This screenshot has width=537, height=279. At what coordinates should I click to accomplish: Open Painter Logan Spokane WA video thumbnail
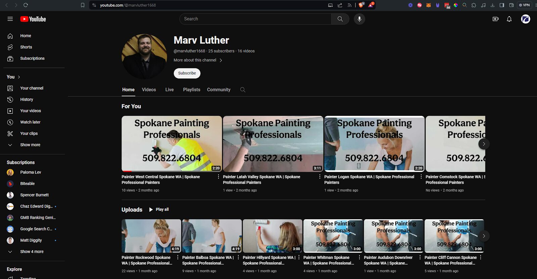[x=374, y=144]
